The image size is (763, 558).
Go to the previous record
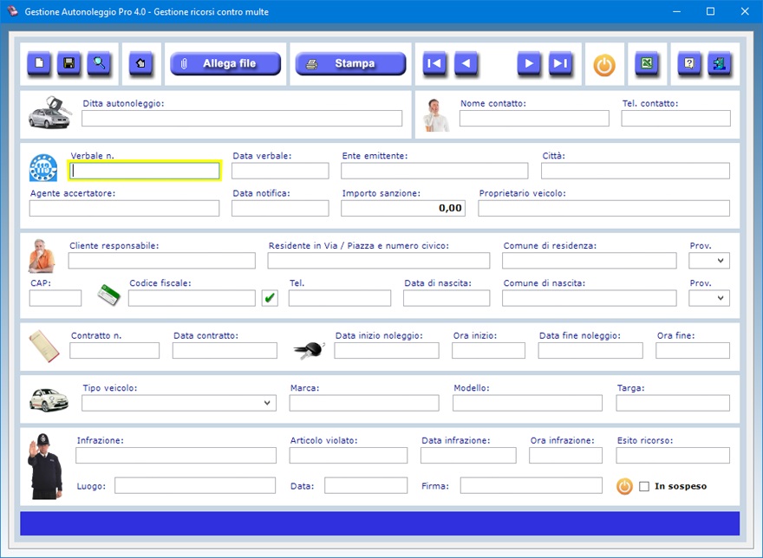pyautogui.click(x=466, y=63)
